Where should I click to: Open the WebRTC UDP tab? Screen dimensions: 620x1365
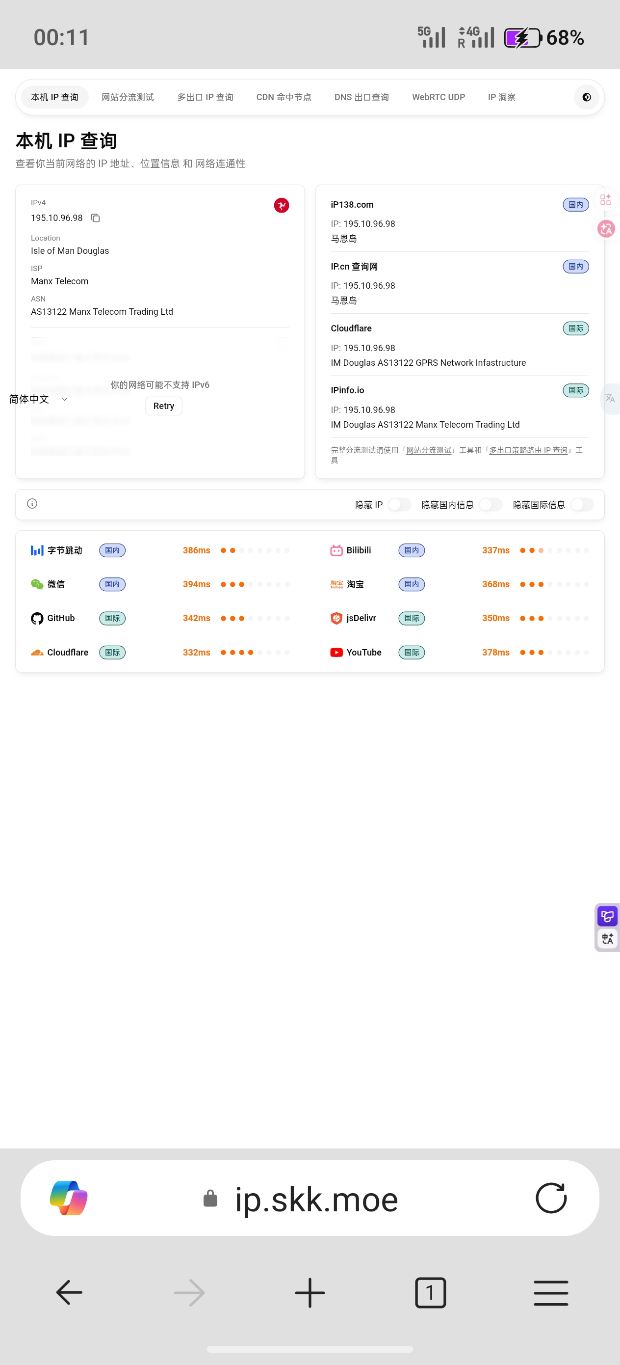coord(439,97)
